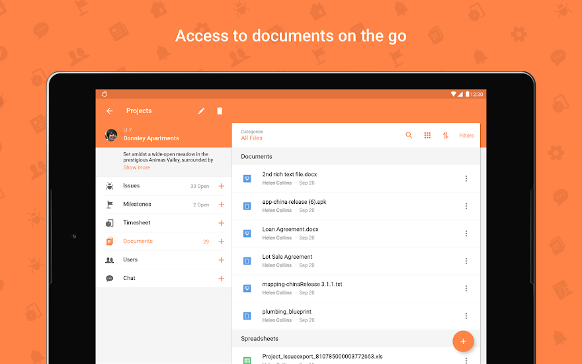
Task: Add a user with plus
Action: pos(221,259)
